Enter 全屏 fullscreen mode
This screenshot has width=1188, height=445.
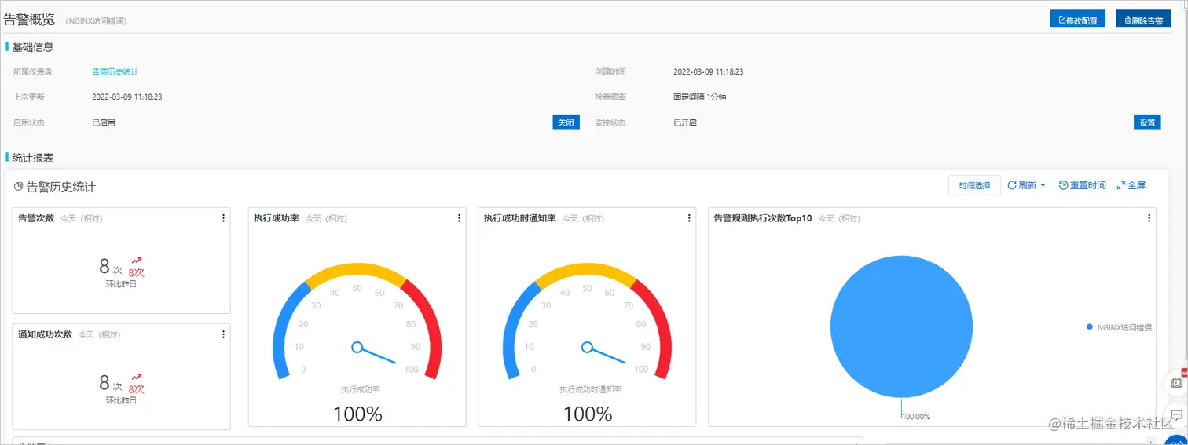point(1131,186)
